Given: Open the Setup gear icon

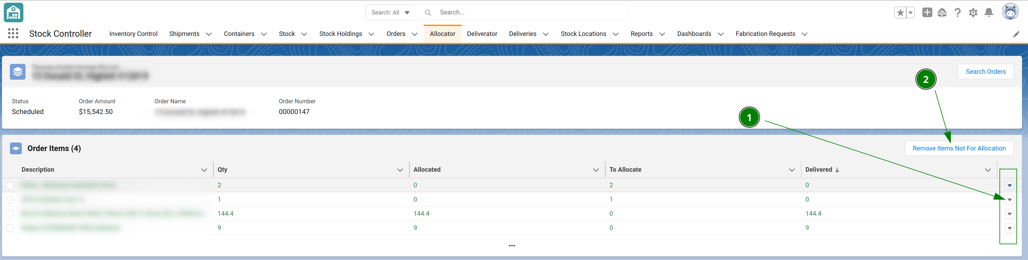Looking at the screenshot, I should click(973, 13).
